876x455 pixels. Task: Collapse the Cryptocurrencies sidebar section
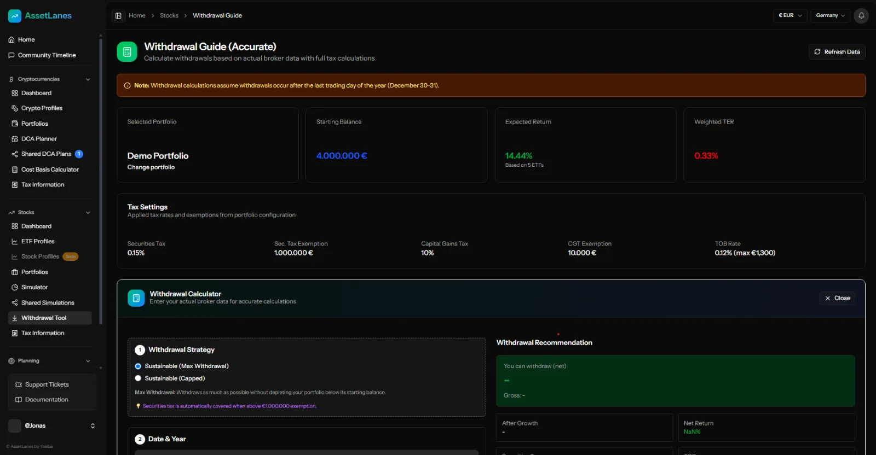pos(88,79)
